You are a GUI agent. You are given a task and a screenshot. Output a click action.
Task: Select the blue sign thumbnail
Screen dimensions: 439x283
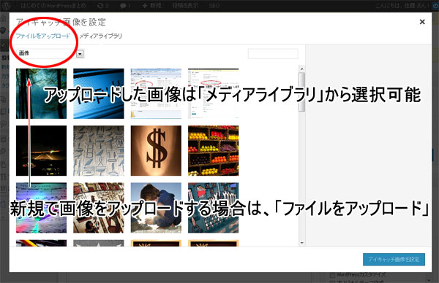[x=99, y=94]
